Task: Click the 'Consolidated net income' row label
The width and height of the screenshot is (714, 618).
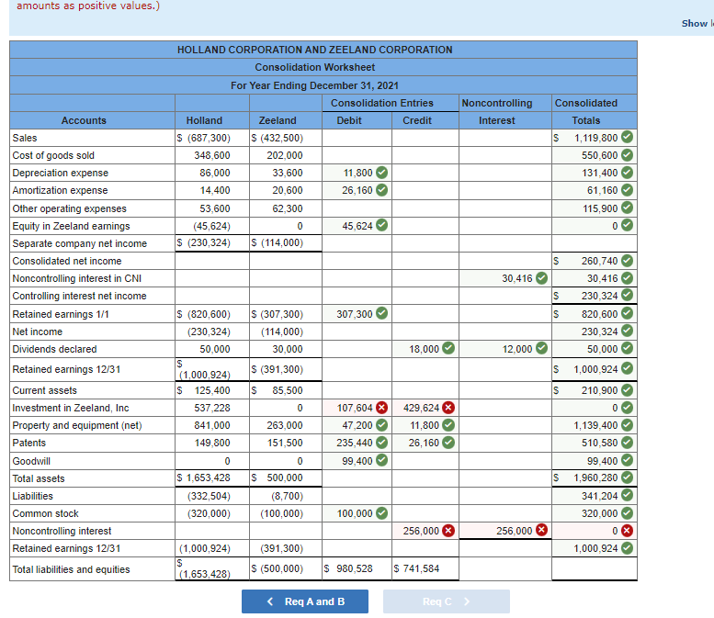Action: (x=67, y=261)
